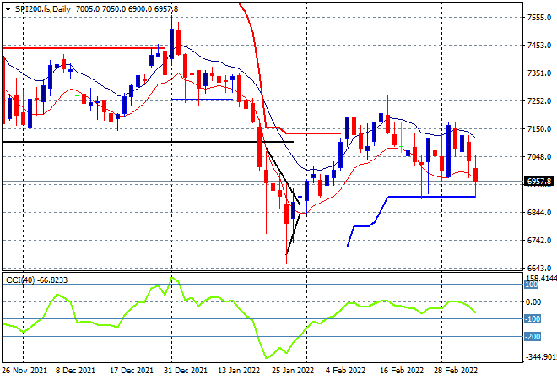Click the 26 Nov 2021 date label

pyautogui.click(x=24, y=371)
